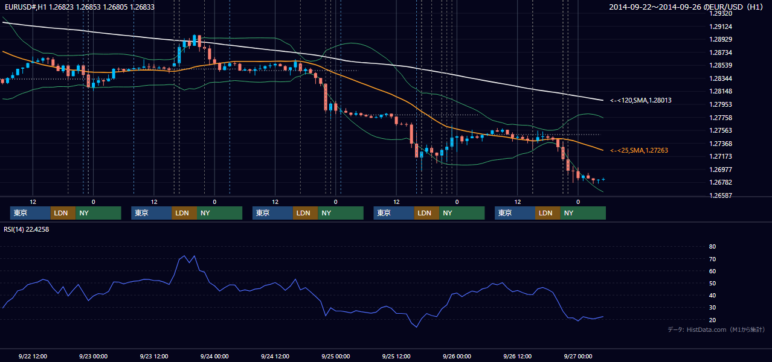This screenshot has width=772, height=362.
Task: Select RSI scale level 70
Action: (x=712, y=259)
